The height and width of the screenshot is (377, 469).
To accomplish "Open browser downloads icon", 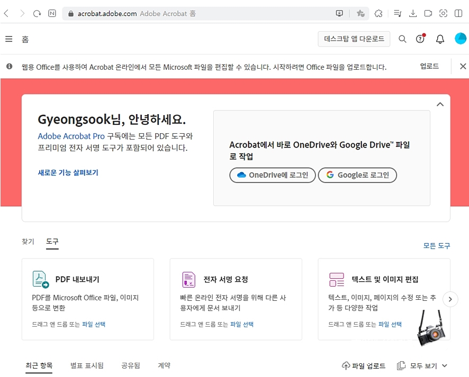I will pos(413,13).
